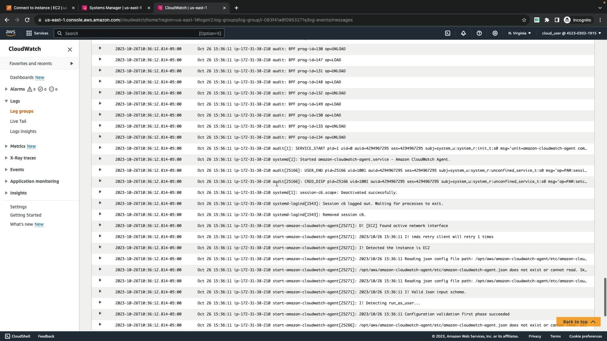Expand the Favorites and recents flyout

71,63
